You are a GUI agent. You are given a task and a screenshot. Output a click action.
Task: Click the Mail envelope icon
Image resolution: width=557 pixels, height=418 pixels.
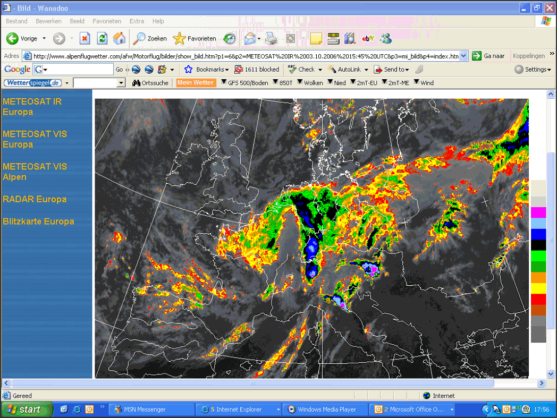pos(250,38)
